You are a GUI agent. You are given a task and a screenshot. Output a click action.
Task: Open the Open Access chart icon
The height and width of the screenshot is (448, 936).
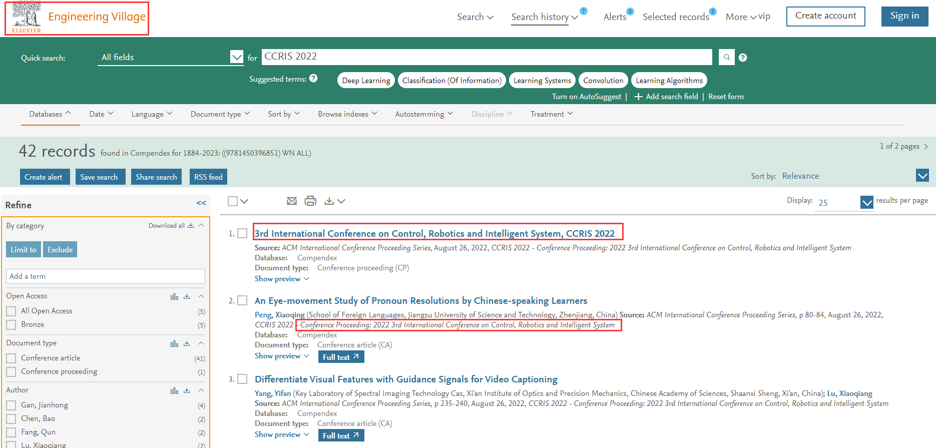click(x=174, y=297)
